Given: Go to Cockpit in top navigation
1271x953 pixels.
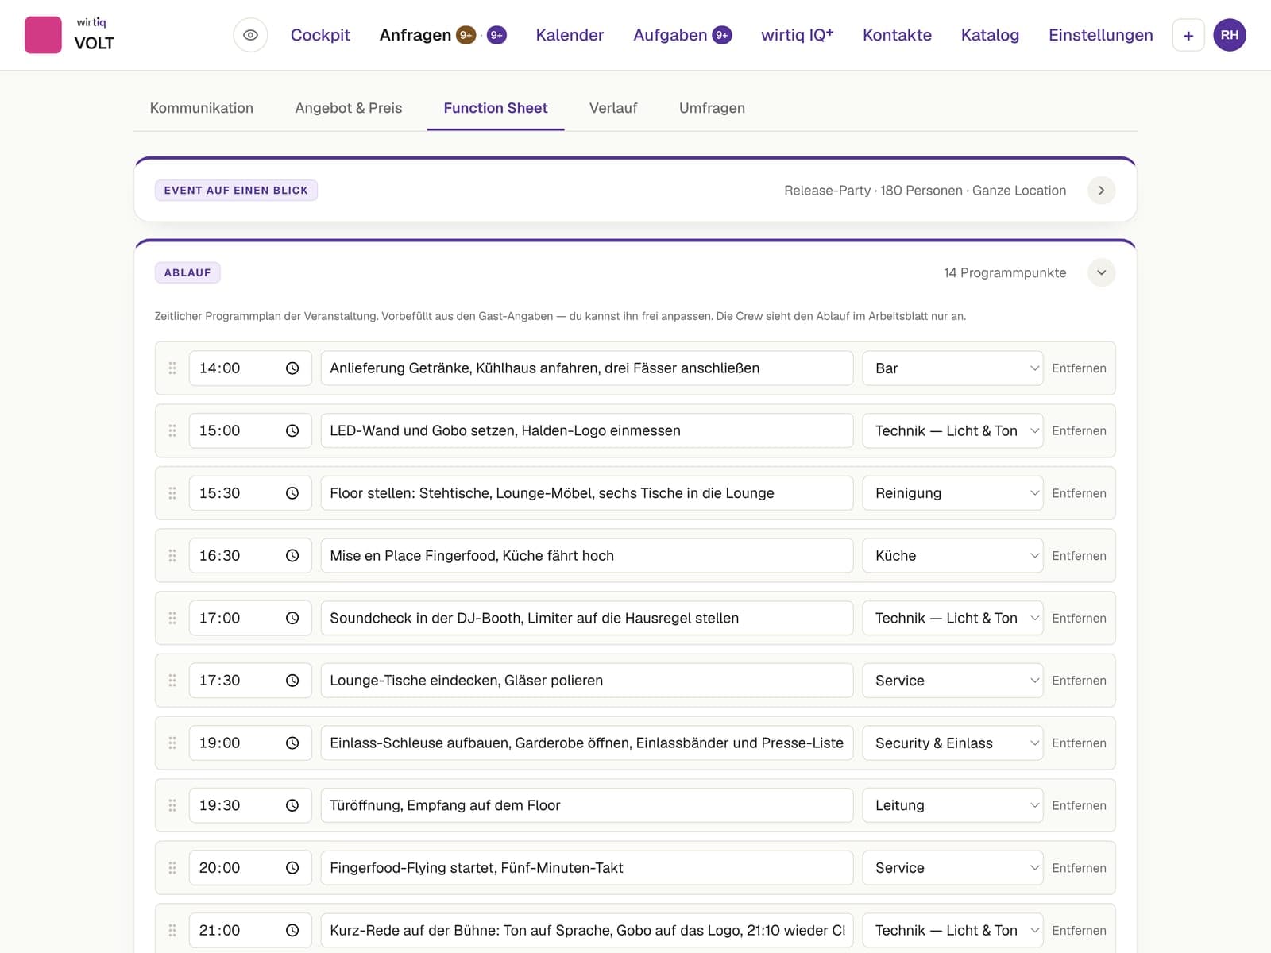Looking at the screenshot, I should point(320,35).
